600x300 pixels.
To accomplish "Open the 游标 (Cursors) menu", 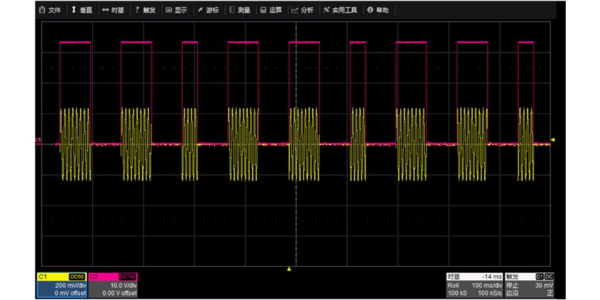I will coord(209,11).
